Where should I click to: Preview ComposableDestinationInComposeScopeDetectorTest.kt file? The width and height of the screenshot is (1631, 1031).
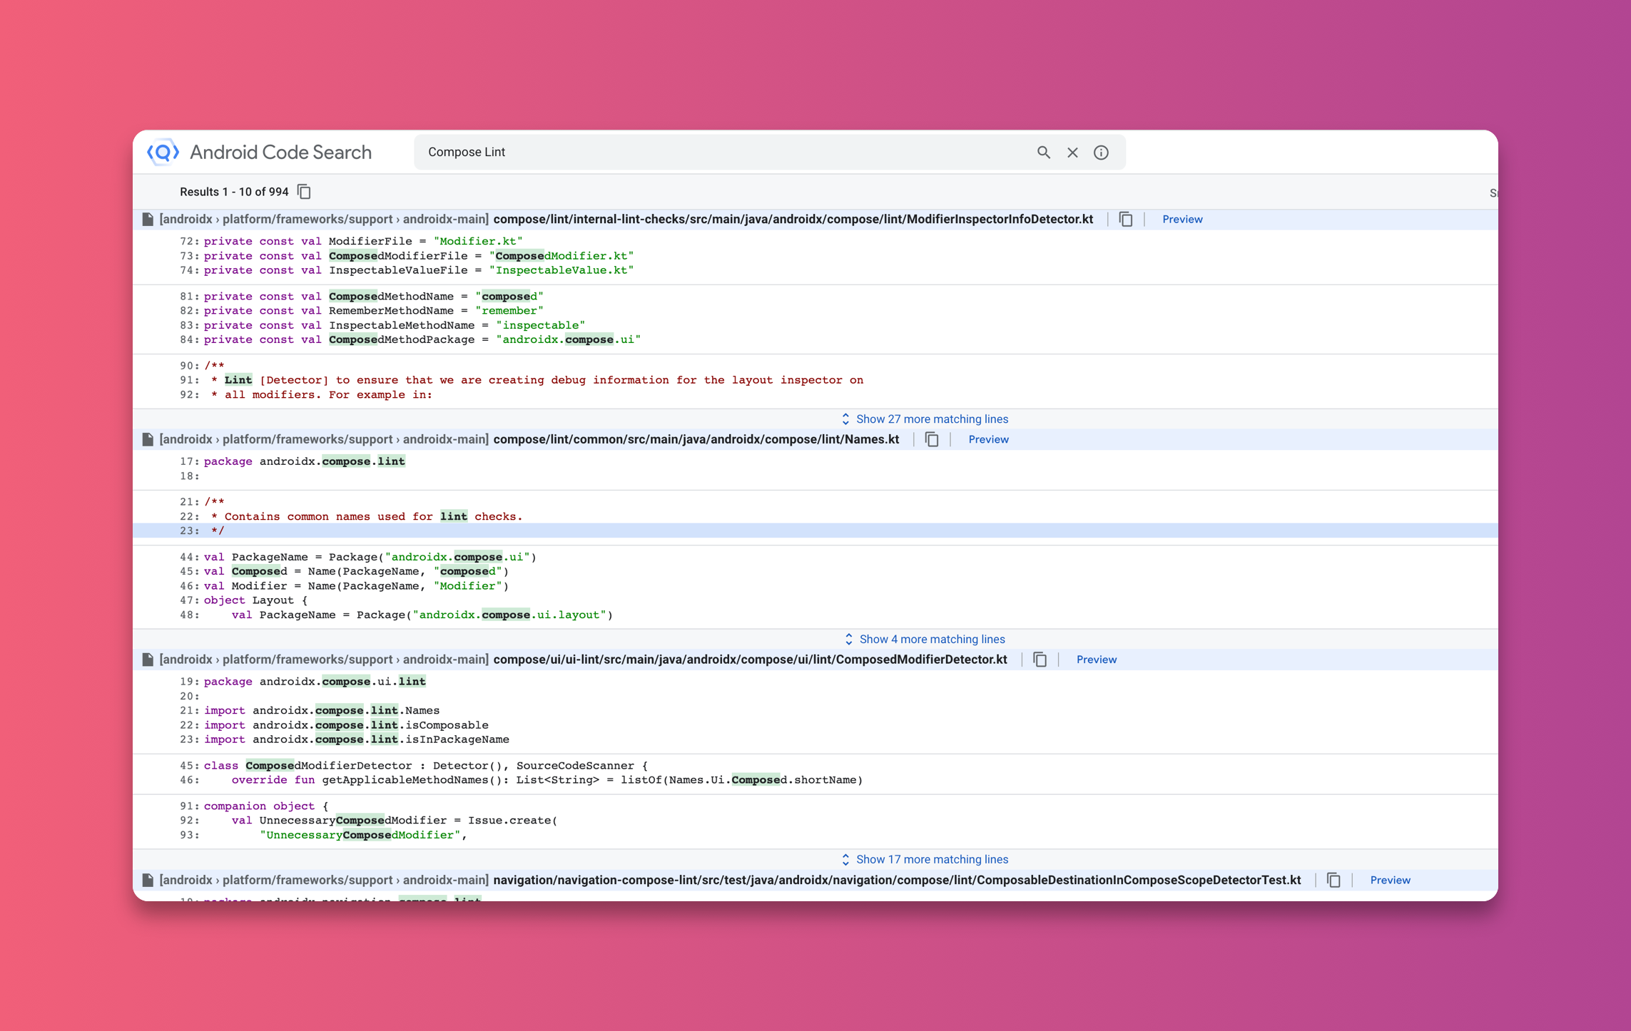pyautogui.click(x=1390, y=881)
